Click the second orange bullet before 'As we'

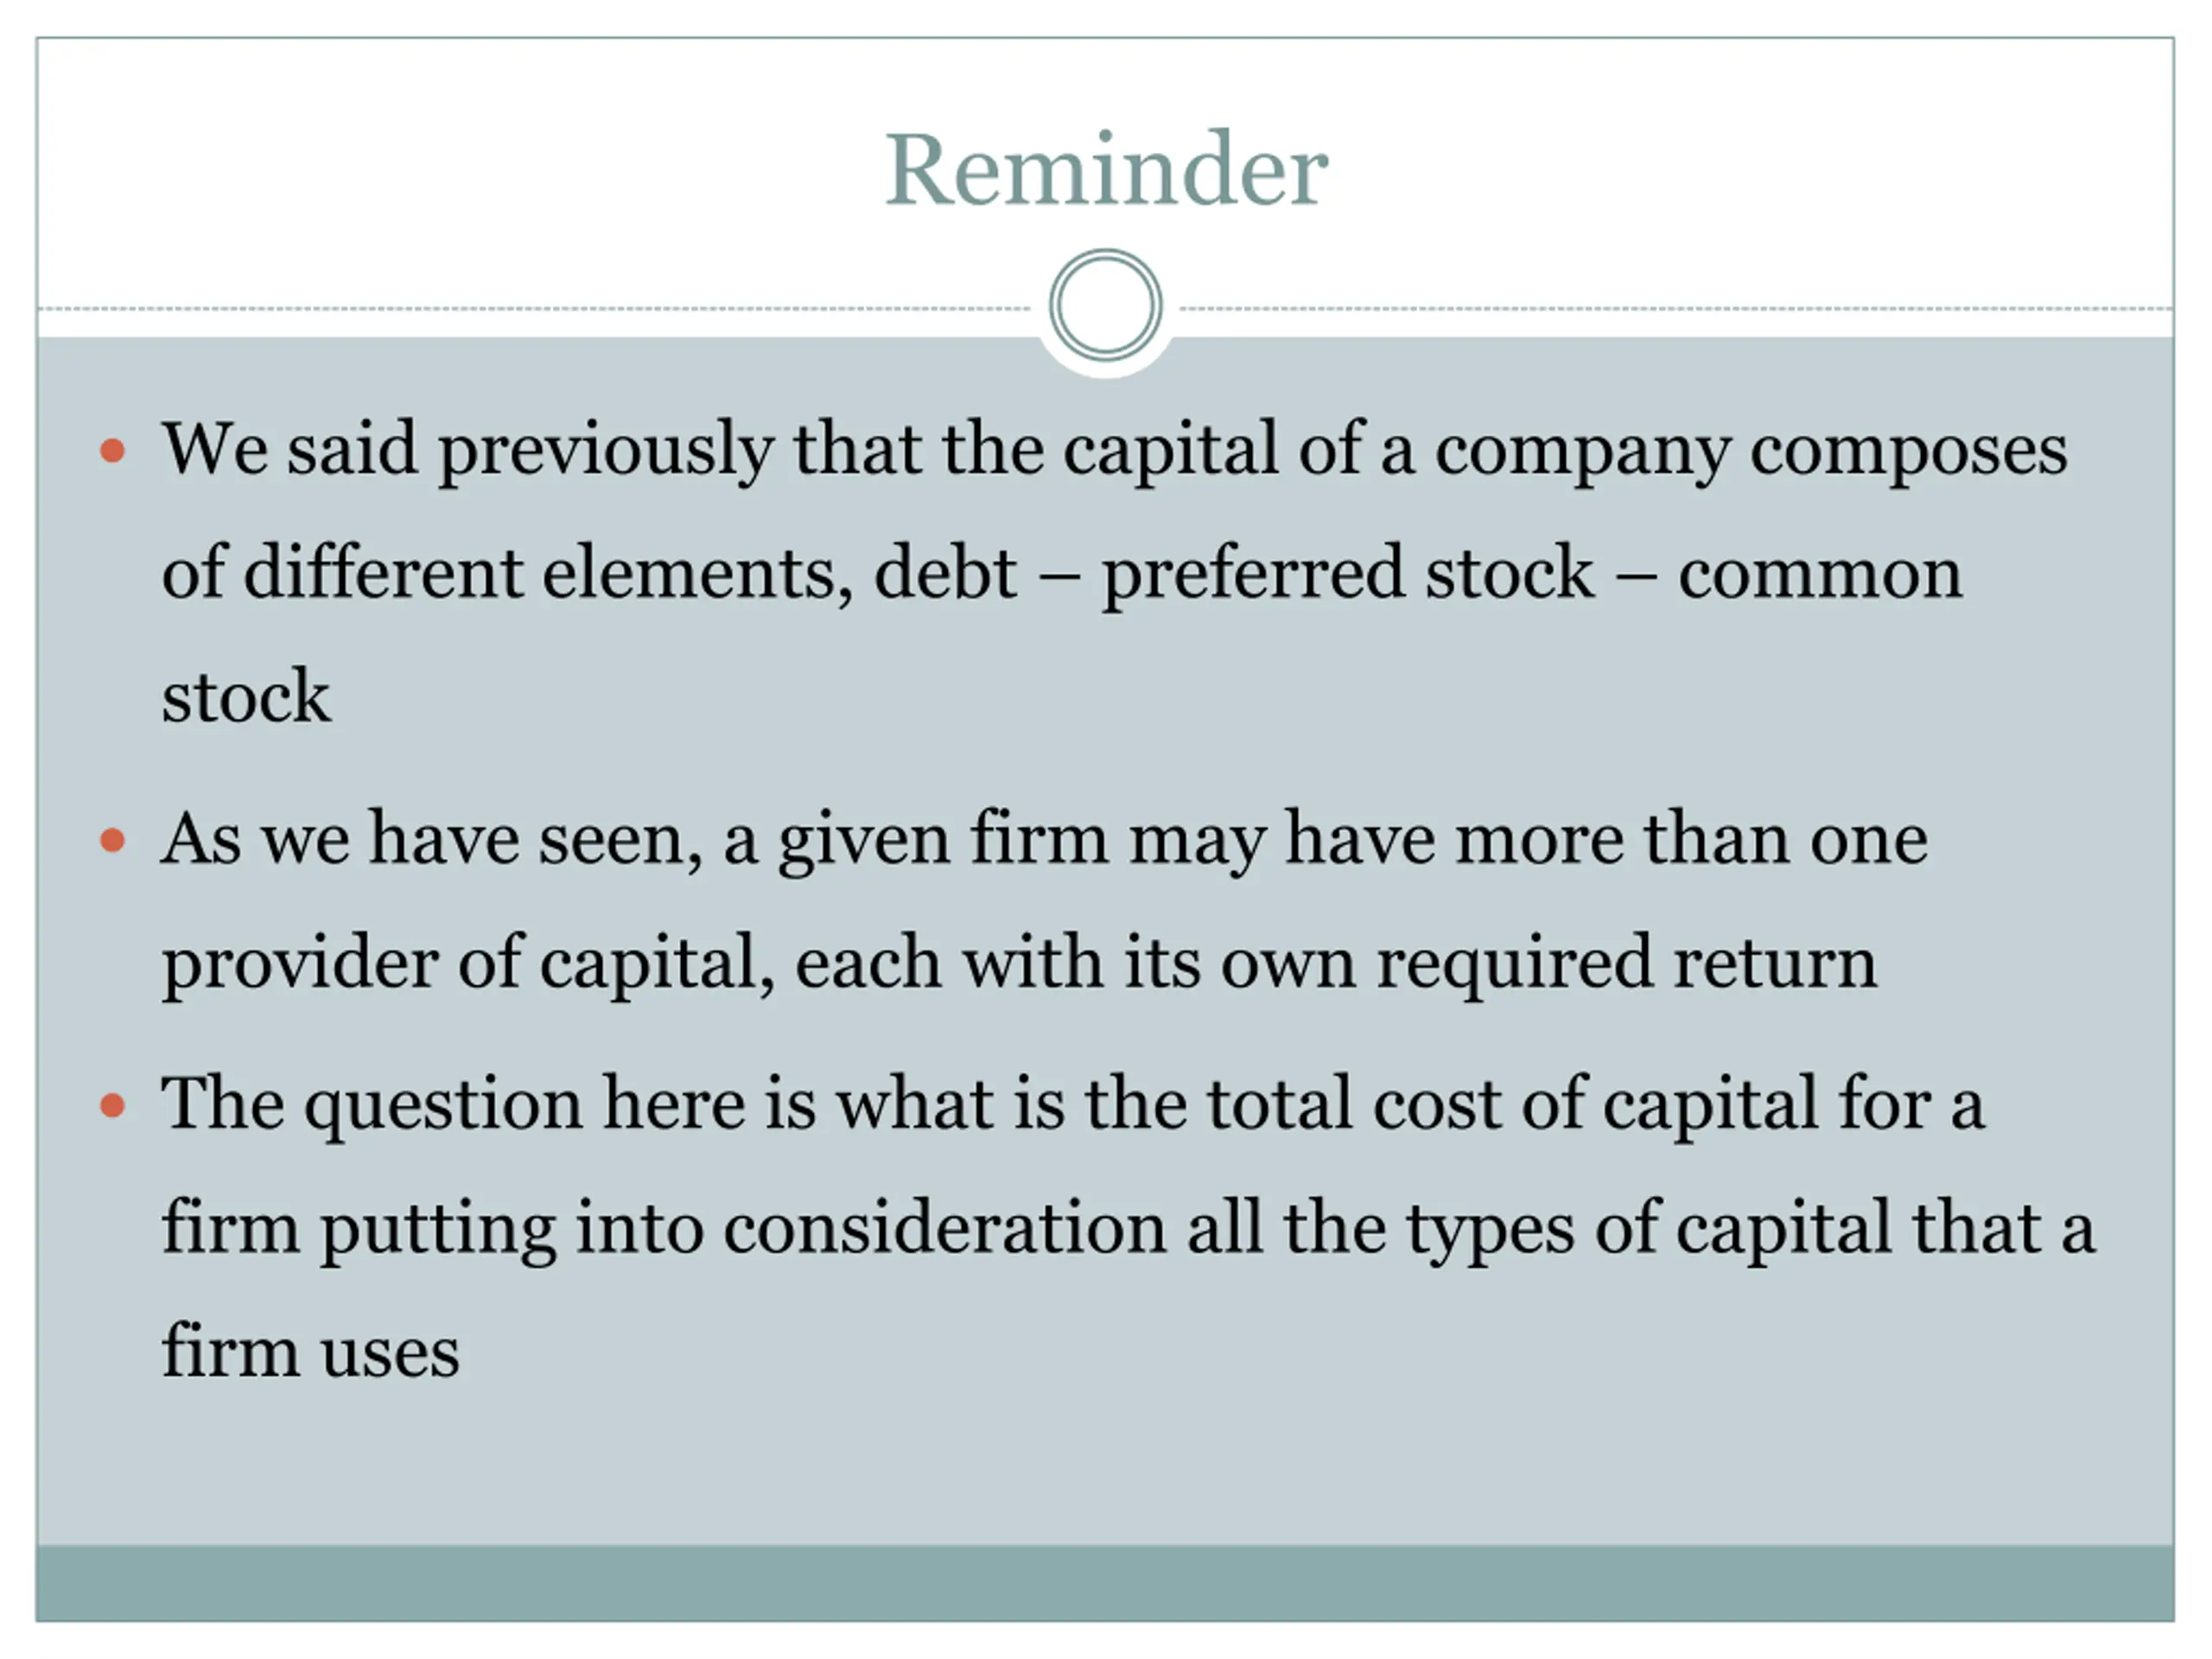coord(113,839)
